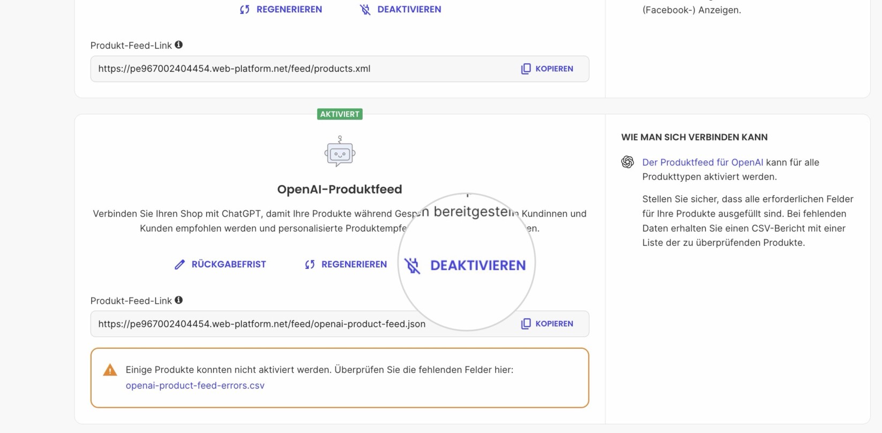Copy the products.xml feed link

[x=547, y=69]
